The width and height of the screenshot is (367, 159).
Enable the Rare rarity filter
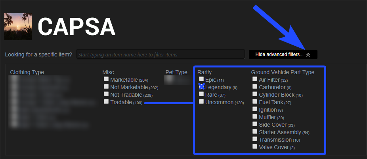201,94
